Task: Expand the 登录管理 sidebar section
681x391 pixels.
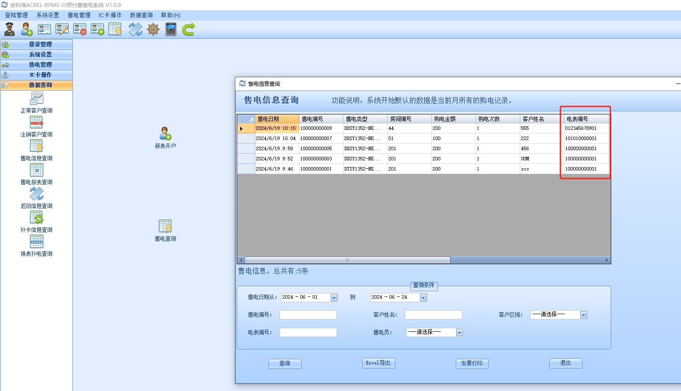Action: 40,44
